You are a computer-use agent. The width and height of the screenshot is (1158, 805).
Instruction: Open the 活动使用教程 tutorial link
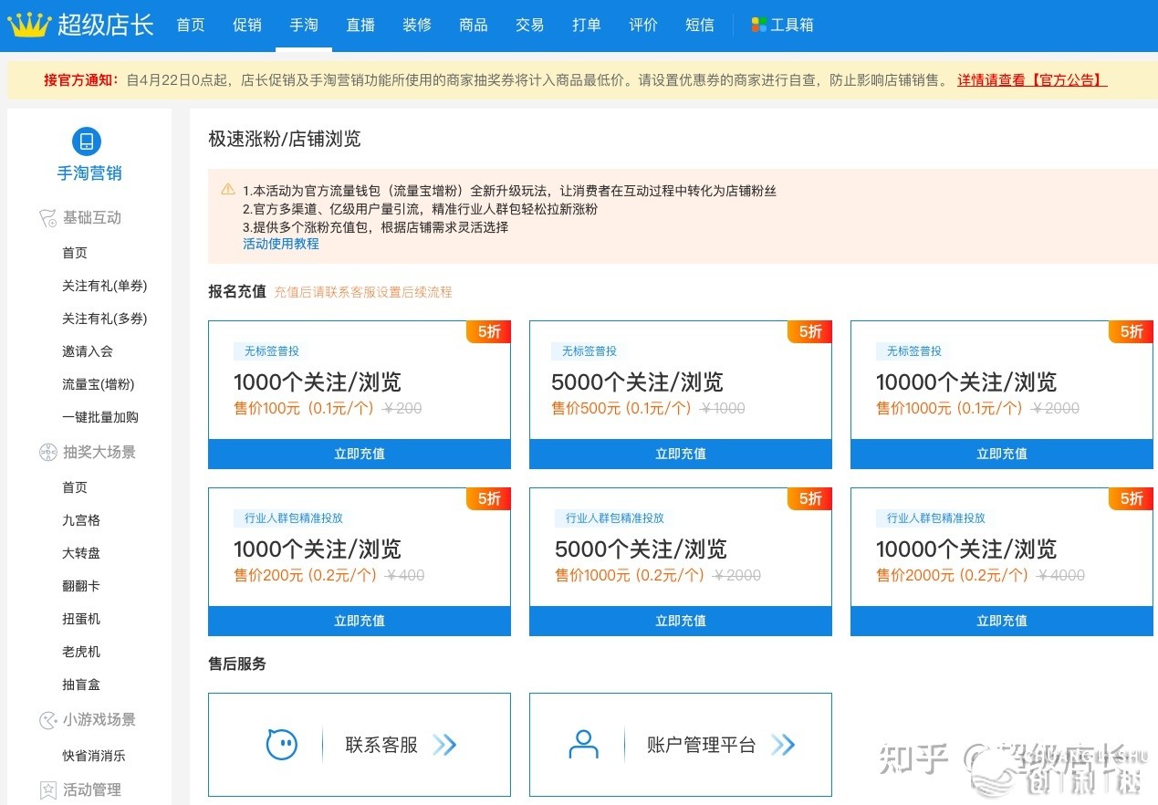click(281, 244)
